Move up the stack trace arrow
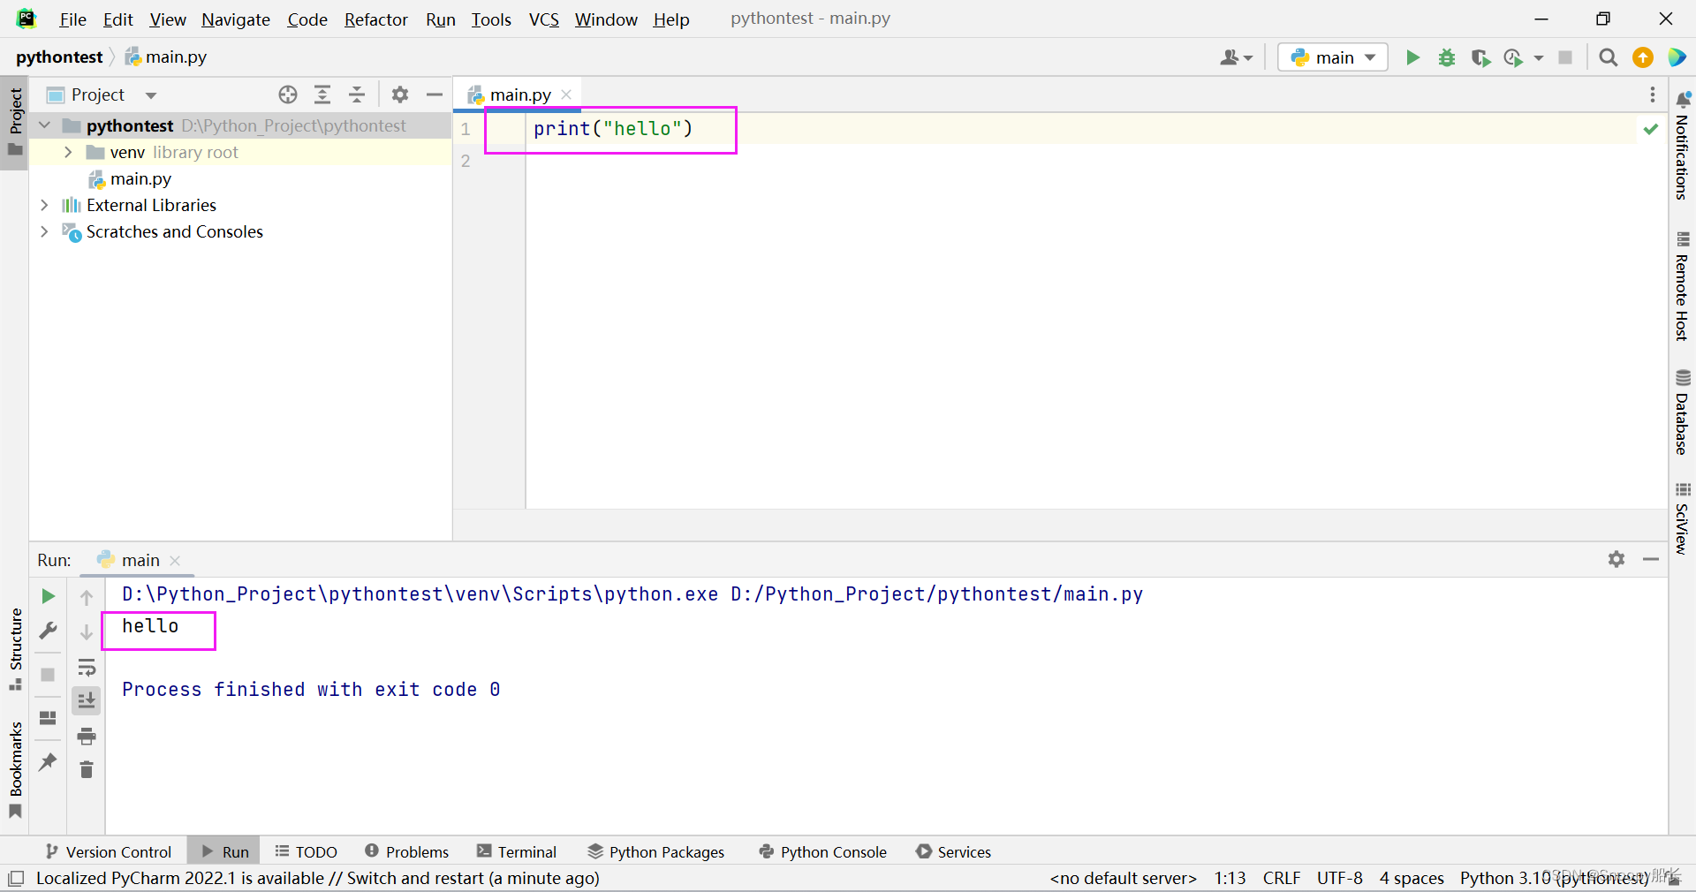 click(87, 598)
